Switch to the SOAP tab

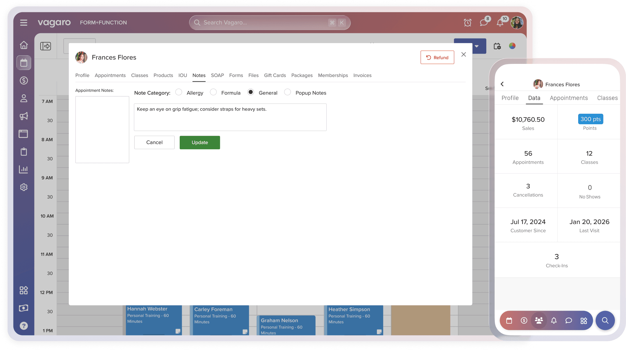tap(217, 75)
